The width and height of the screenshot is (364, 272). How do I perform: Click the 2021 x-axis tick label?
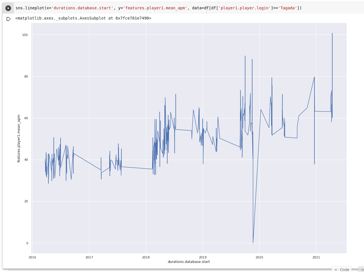coord(316,257)
